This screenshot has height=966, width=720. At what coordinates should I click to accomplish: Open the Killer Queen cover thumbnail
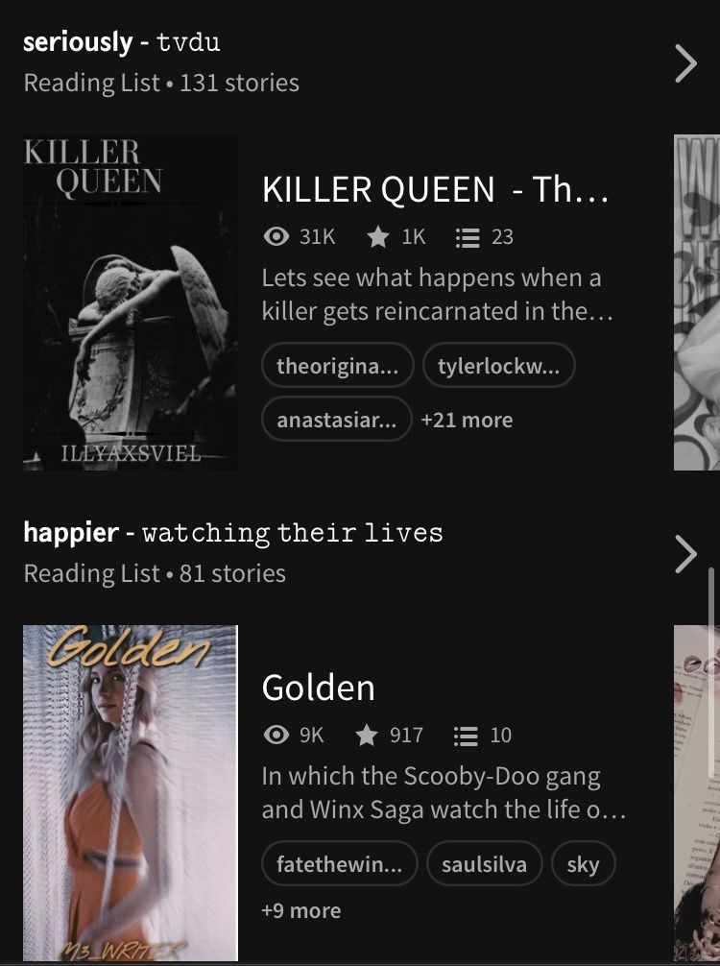click(131, 302)
